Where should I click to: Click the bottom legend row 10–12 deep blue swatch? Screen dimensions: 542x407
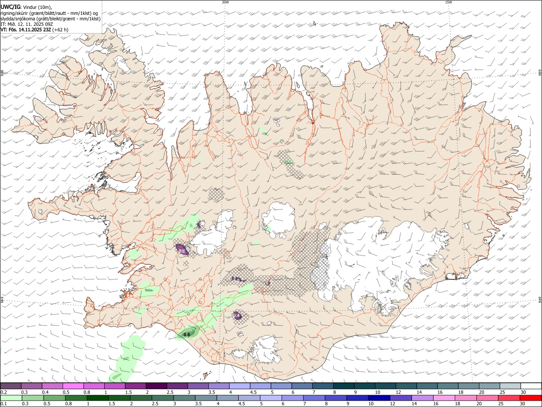(379, 398)
